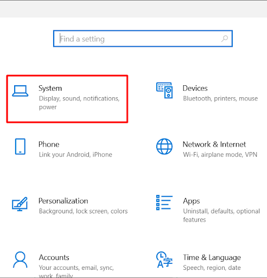Screen dimensions: 267x278
Task: Click 'Bluetooth, printers, mouse' description
Action: click(220, 98)
